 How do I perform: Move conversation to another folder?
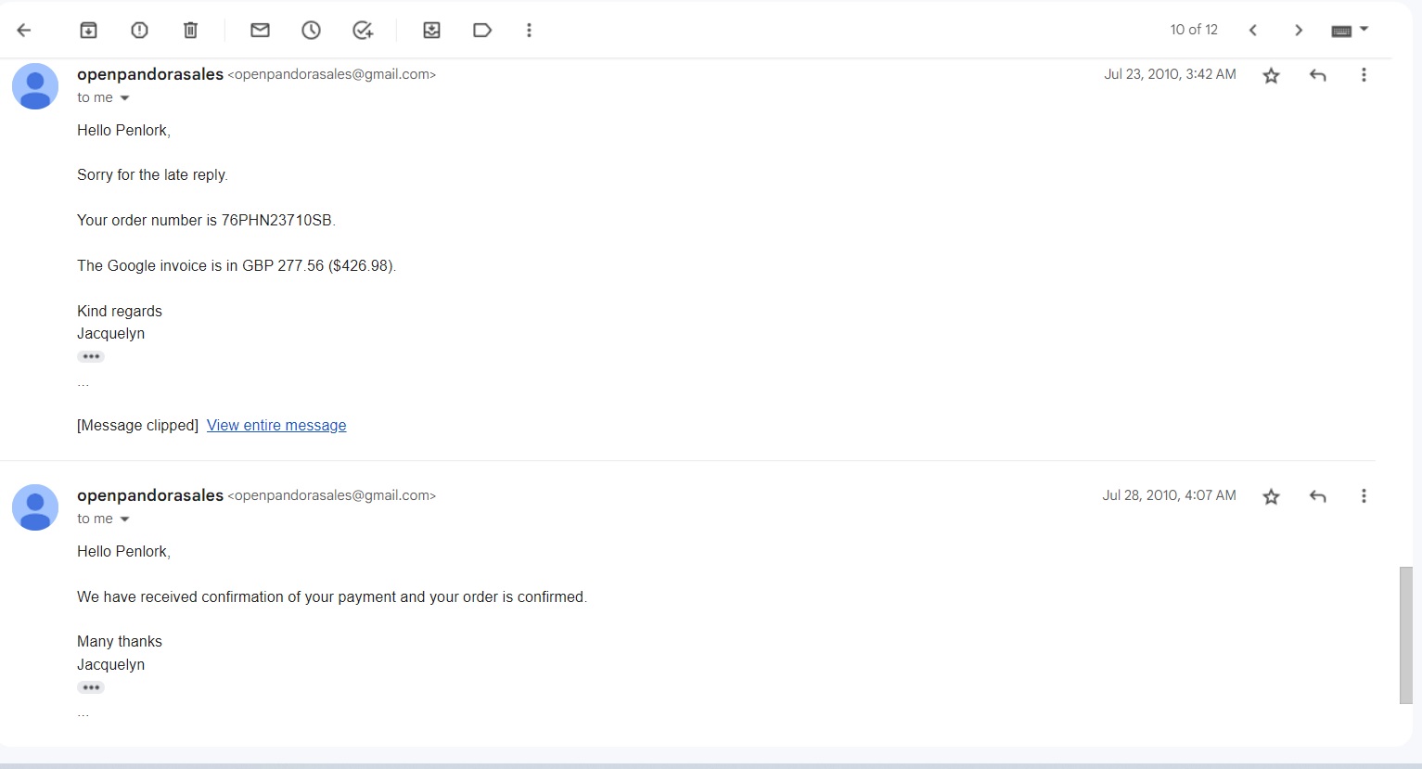431,31
